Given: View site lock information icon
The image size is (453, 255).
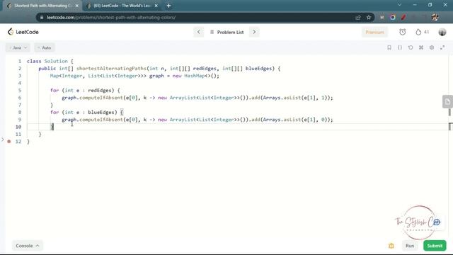Looking at the screenshot, I should tap(42, 17).
